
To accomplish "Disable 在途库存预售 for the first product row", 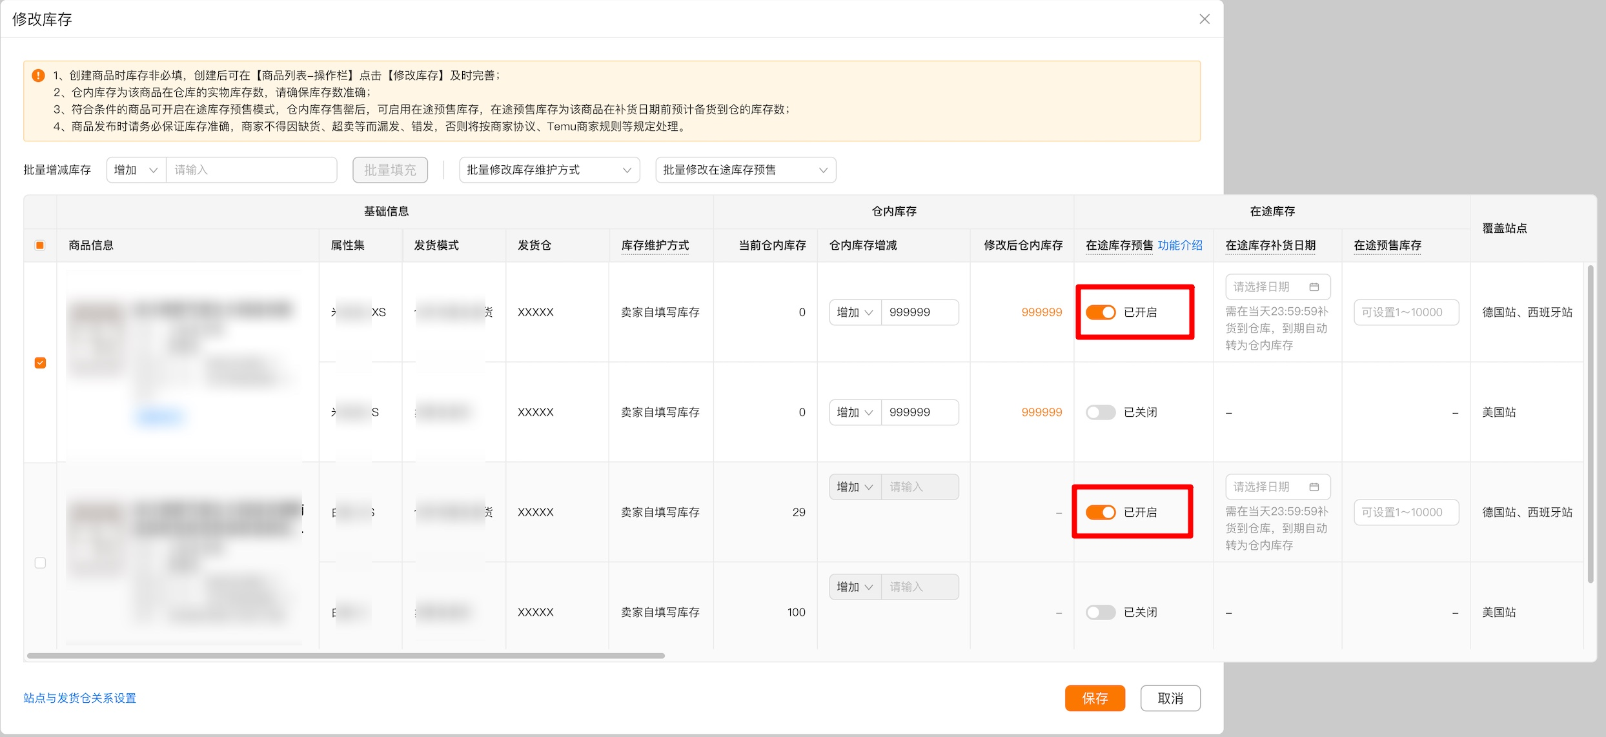I will click(1101, 312).
